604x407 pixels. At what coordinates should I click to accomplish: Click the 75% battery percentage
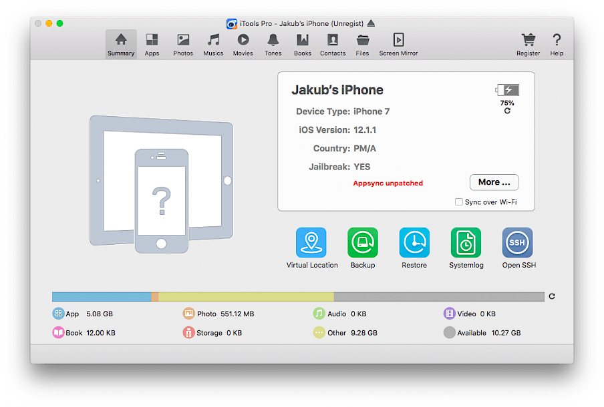pyautogui.click(x=507, y=103)
